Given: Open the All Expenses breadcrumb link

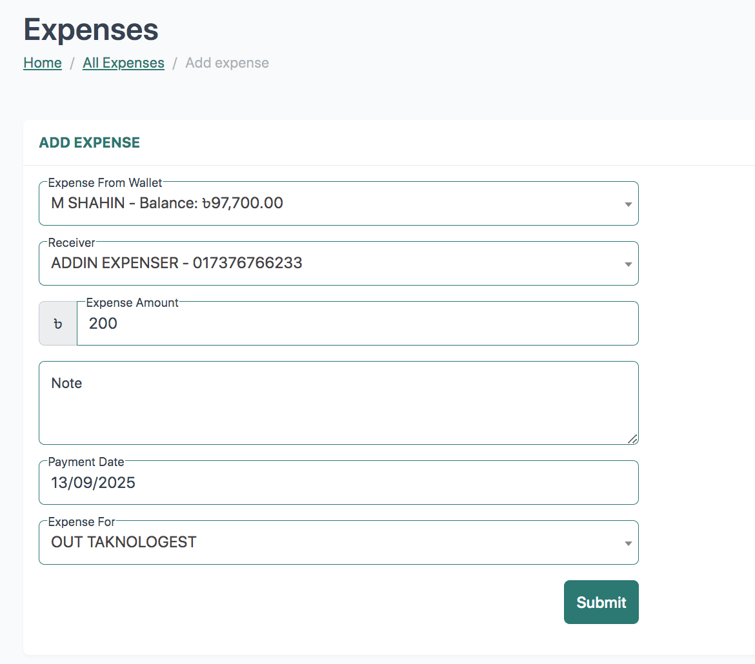Looking at the screenshot, I should [123, 63].
